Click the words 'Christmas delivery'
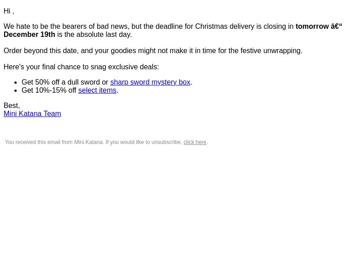The width and height of the screenshot is (360, 270). tap(225, 27)
